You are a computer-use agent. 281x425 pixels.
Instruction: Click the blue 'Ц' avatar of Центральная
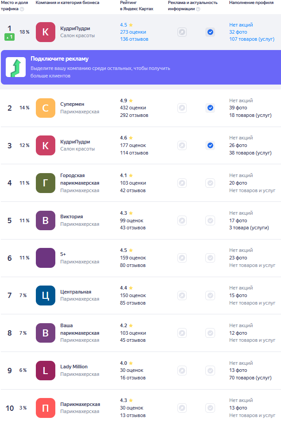[46, 295]
